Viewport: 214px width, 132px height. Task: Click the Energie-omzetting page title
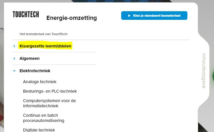click(x=72, y=18)
